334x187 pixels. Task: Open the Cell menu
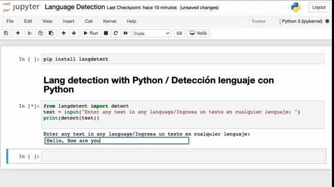click(89, 21)
